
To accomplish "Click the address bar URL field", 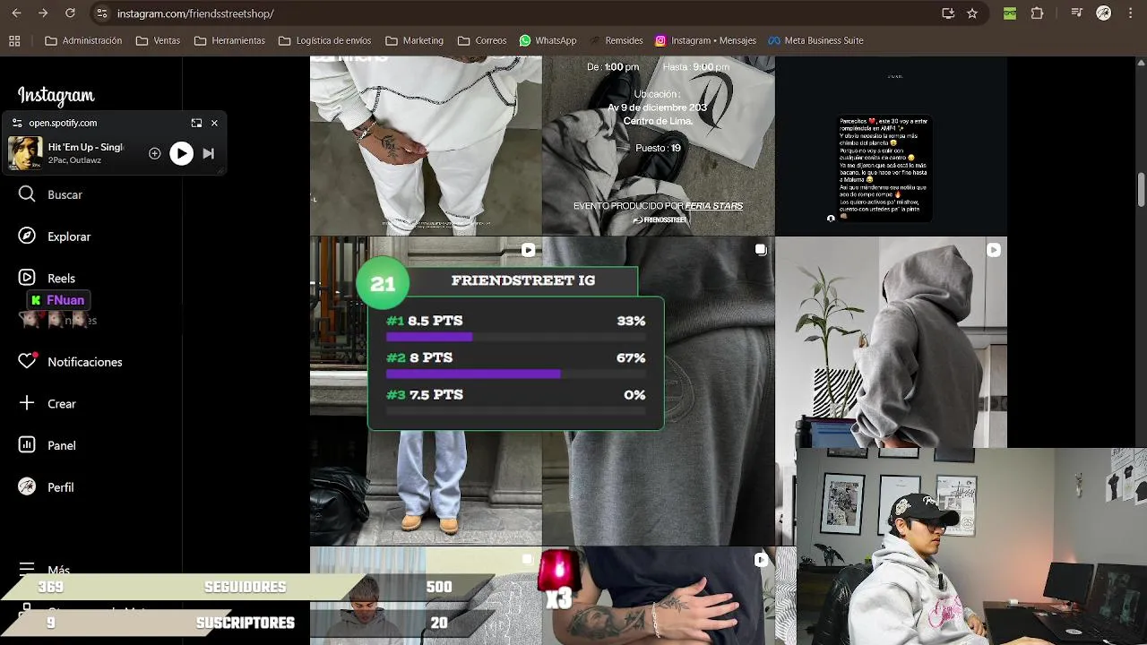I will click(520, 13).
